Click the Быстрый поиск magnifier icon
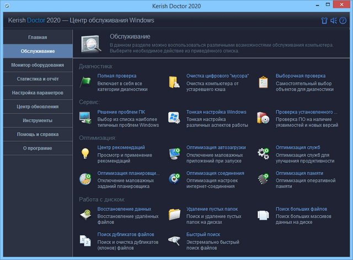The width and height of the screenshot is (353, 260). click(x=175, y=240)
